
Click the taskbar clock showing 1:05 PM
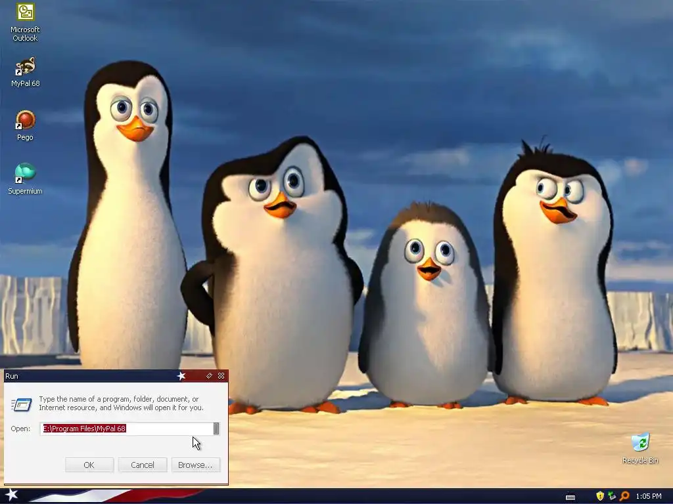point(649,496)
